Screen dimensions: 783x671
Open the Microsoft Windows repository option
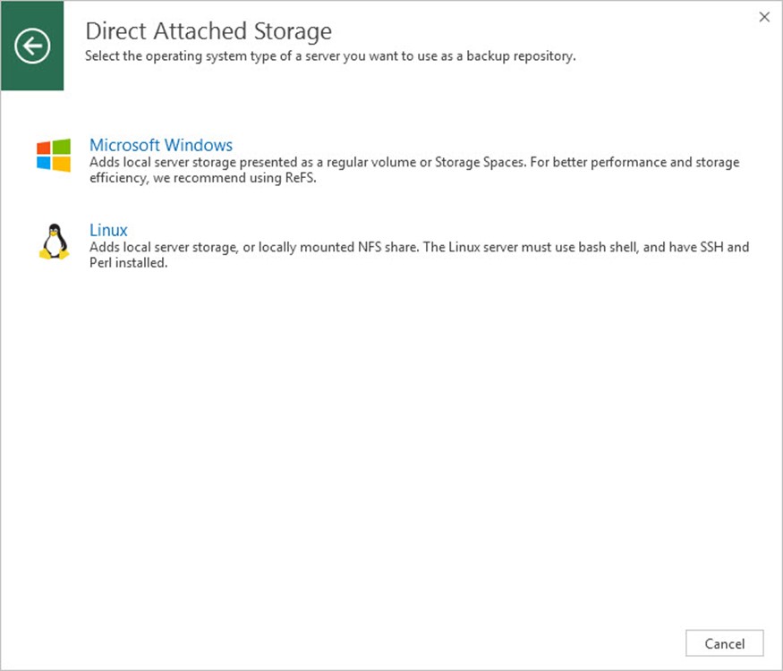pos(161,145)
